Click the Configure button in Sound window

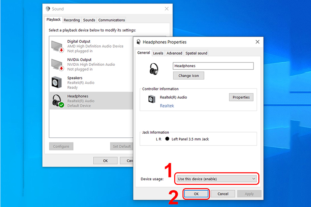coord(61,146)
